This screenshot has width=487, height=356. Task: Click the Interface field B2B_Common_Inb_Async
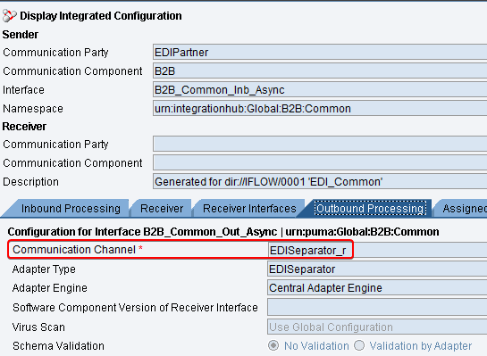(x=320, y=90)
